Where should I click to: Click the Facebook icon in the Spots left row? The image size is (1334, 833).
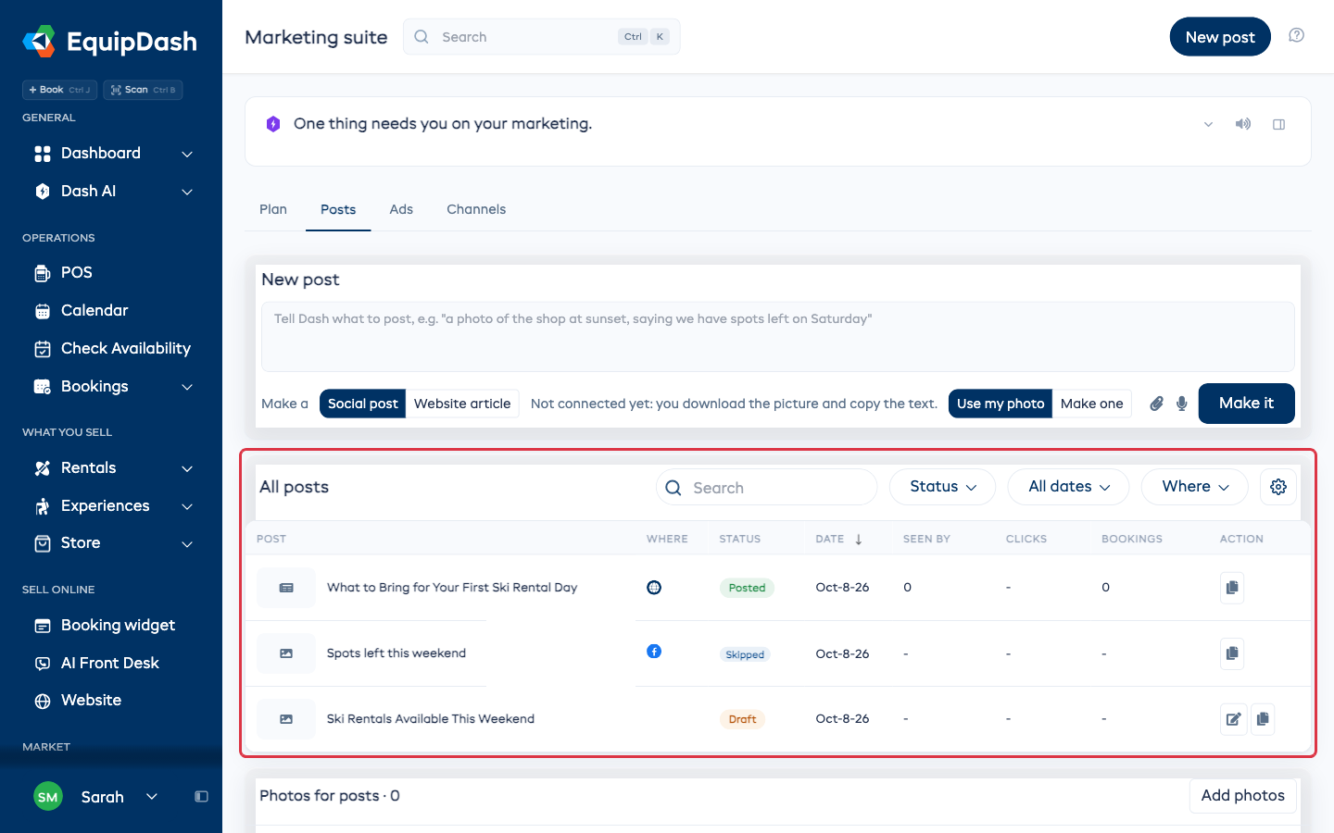[x=654, y=652]
